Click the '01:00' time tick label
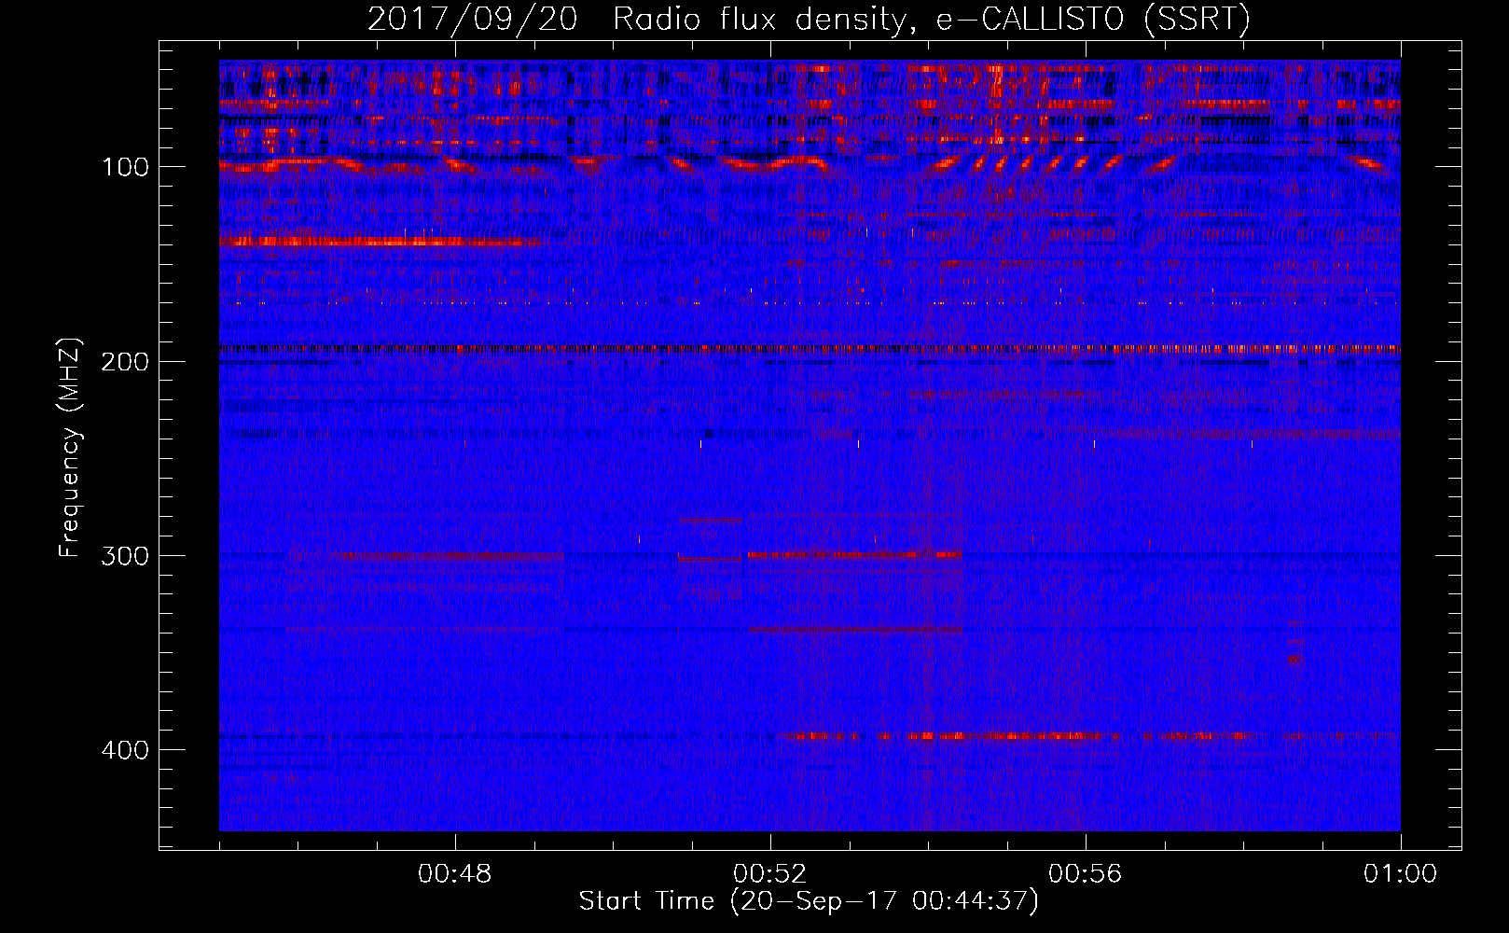This screenshot has height=933, width=1509. [x=1400, y=874]
